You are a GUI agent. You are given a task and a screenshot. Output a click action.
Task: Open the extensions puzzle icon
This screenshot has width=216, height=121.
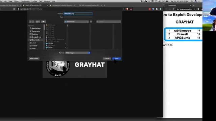(157, 9)
